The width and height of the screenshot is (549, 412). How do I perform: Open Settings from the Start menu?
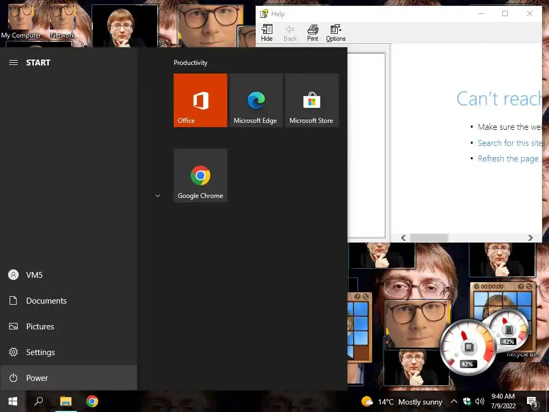[68, 352]
